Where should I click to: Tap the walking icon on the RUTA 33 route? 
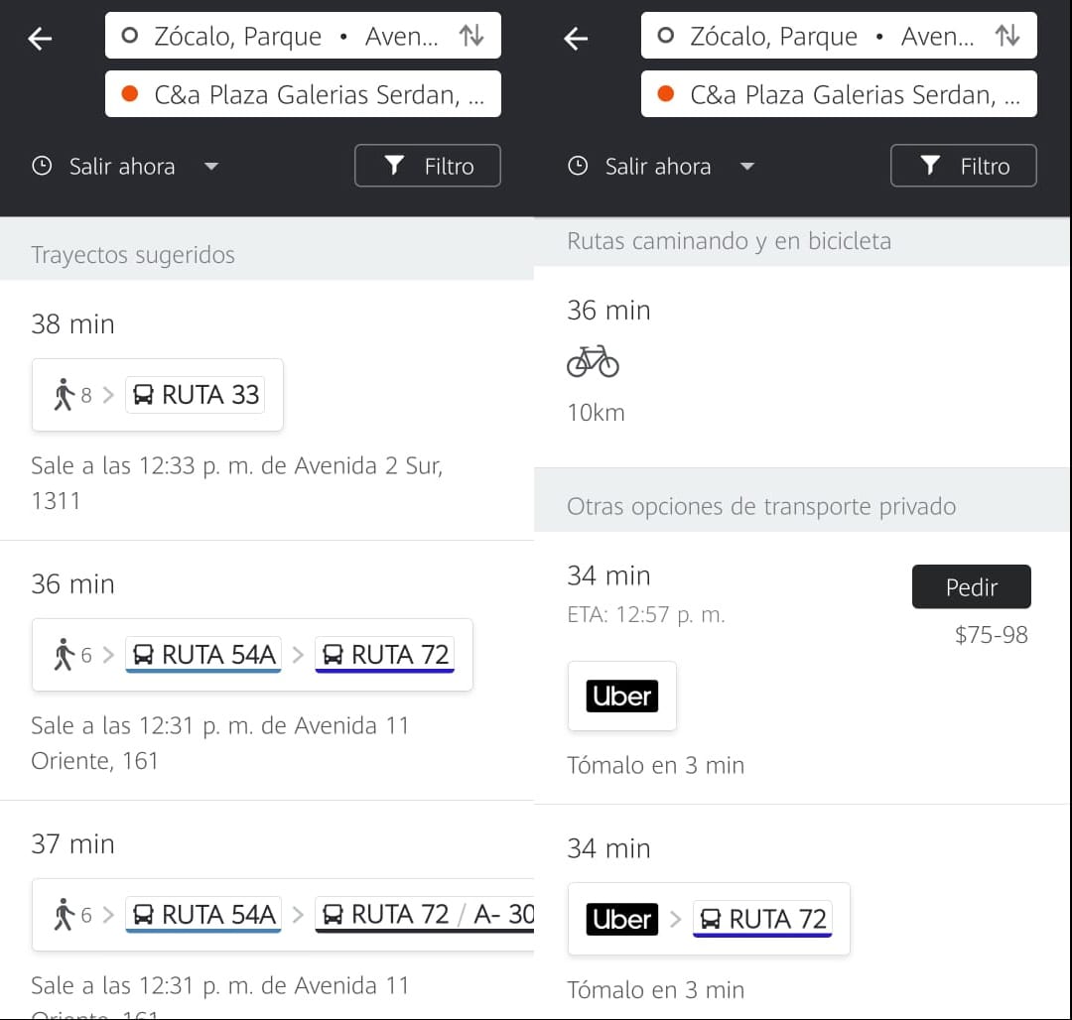pyautogui.click(x=62, y=394)
